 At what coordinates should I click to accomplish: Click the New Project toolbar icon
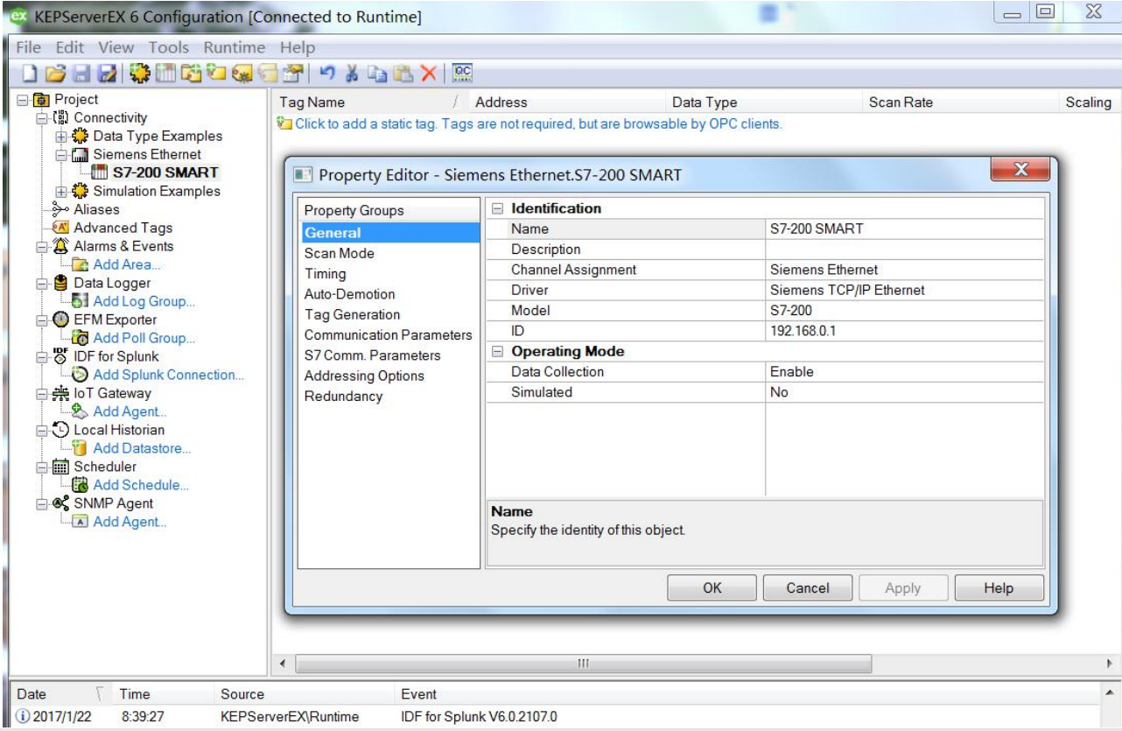click(x=30, y=74)
